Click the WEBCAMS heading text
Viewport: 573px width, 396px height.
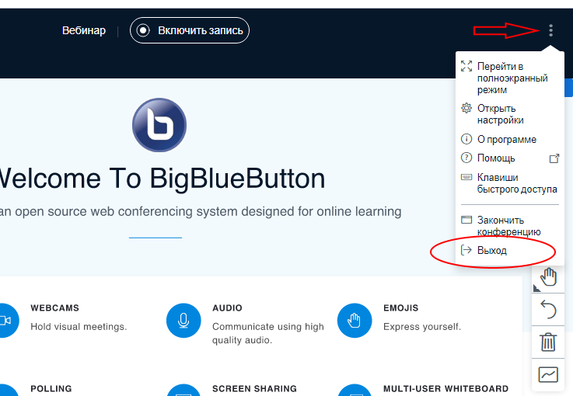point(55,308)
